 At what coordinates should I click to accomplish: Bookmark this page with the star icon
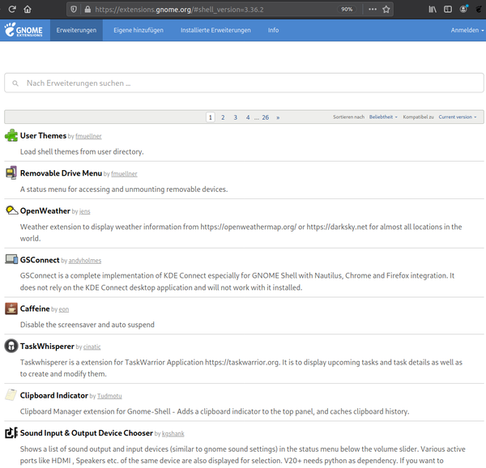[x=386, y=9]
